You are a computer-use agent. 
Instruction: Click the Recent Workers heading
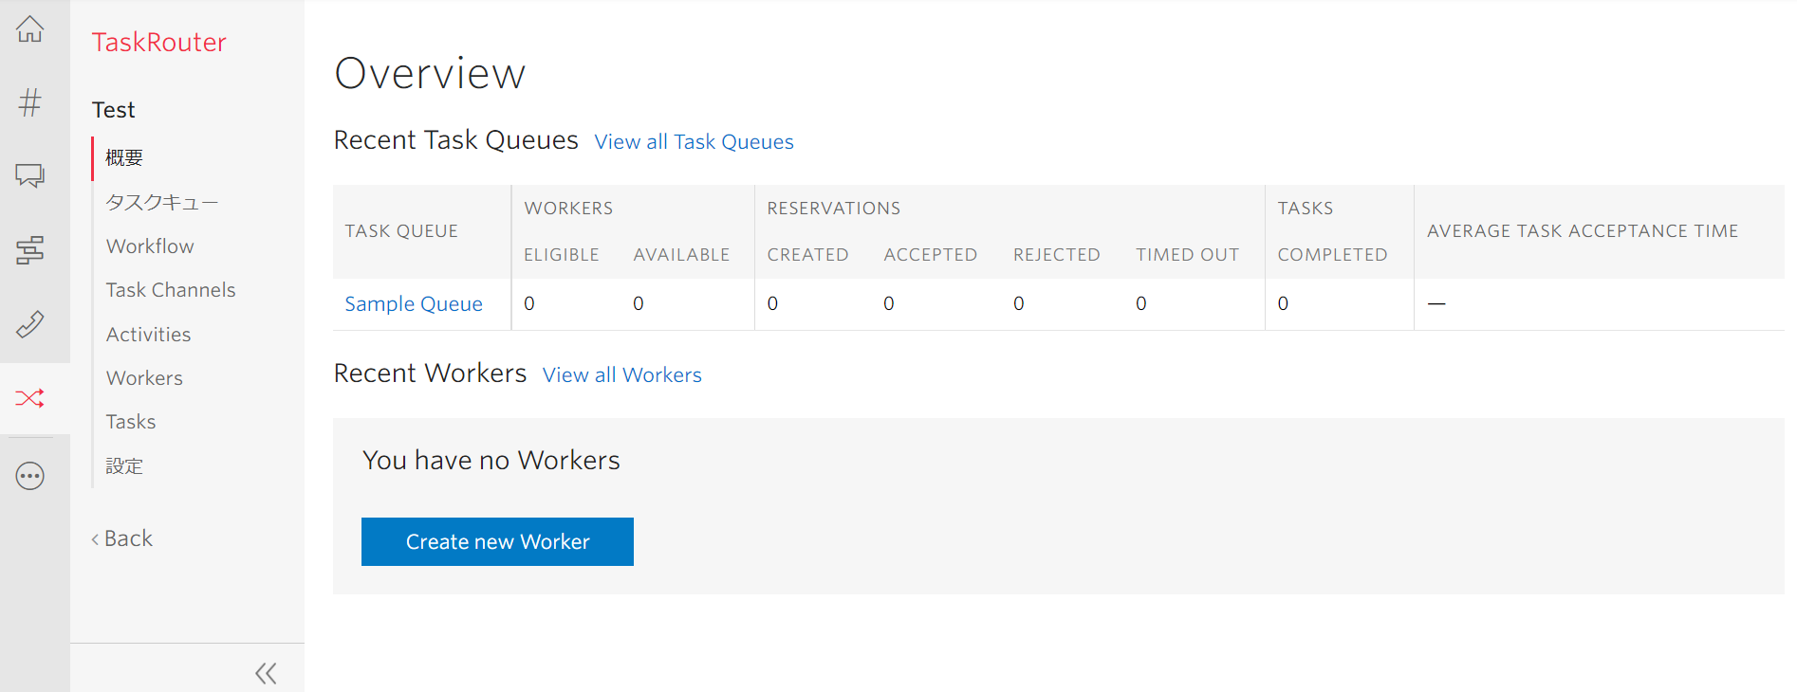click(x=430, y=373)
